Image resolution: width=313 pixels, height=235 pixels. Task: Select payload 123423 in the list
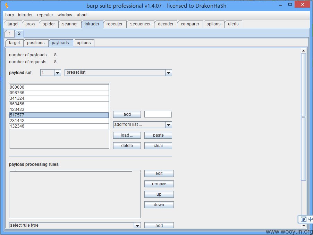coord(59,110)
